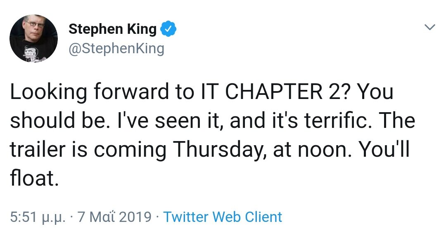Click the word King in display name
446x238 pixels.
[x=142, y=30]
